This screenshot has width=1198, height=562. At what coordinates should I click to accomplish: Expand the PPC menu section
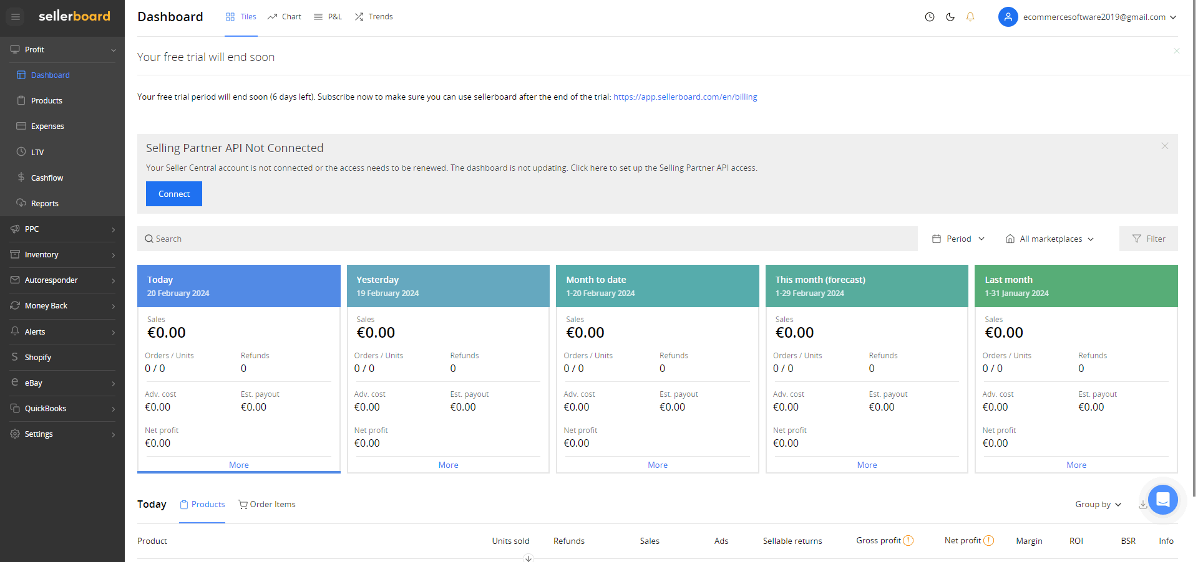62,229
